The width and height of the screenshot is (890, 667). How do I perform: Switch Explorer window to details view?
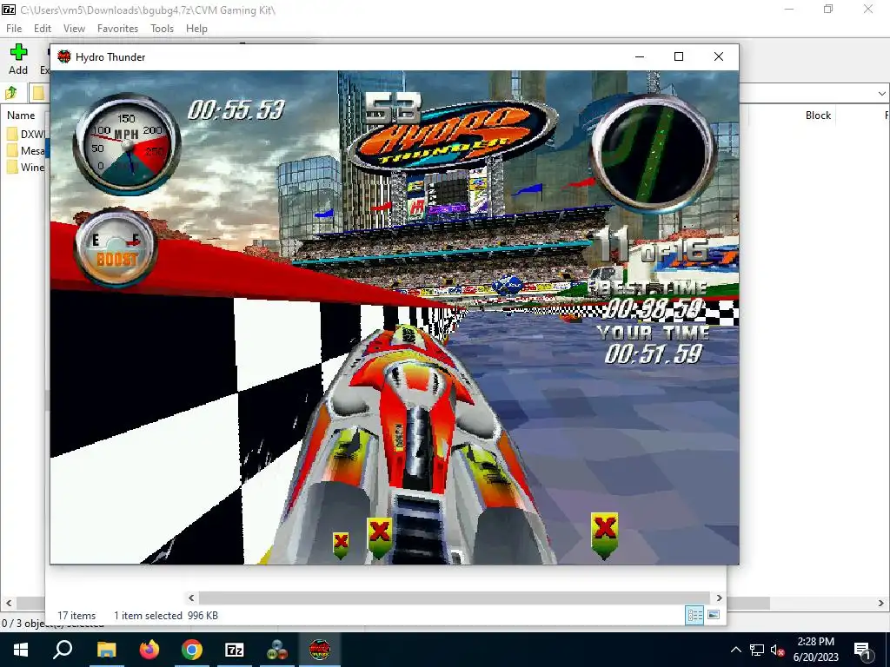694,616
